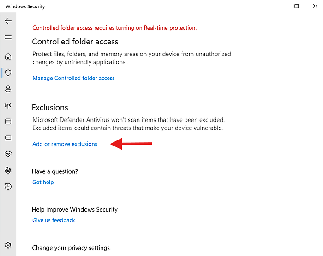The width and height of the screenshot is (323, 256).
Task: Open Device performance & health heart icon
Action: point(8,154)
